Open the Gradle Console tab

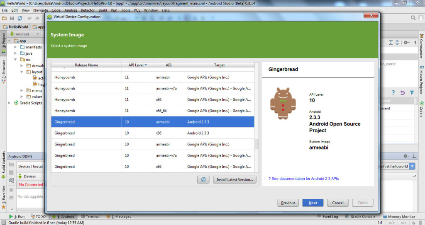coord(360,217)
